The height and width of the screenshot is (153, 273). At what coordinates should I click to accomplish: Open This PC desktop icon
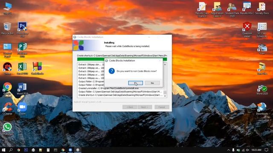(8, 8)
